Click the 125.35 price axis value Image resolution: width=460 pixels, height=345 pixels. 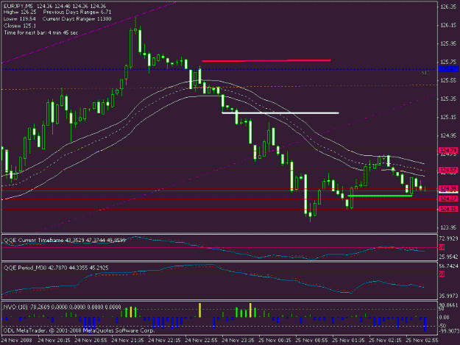448,99
